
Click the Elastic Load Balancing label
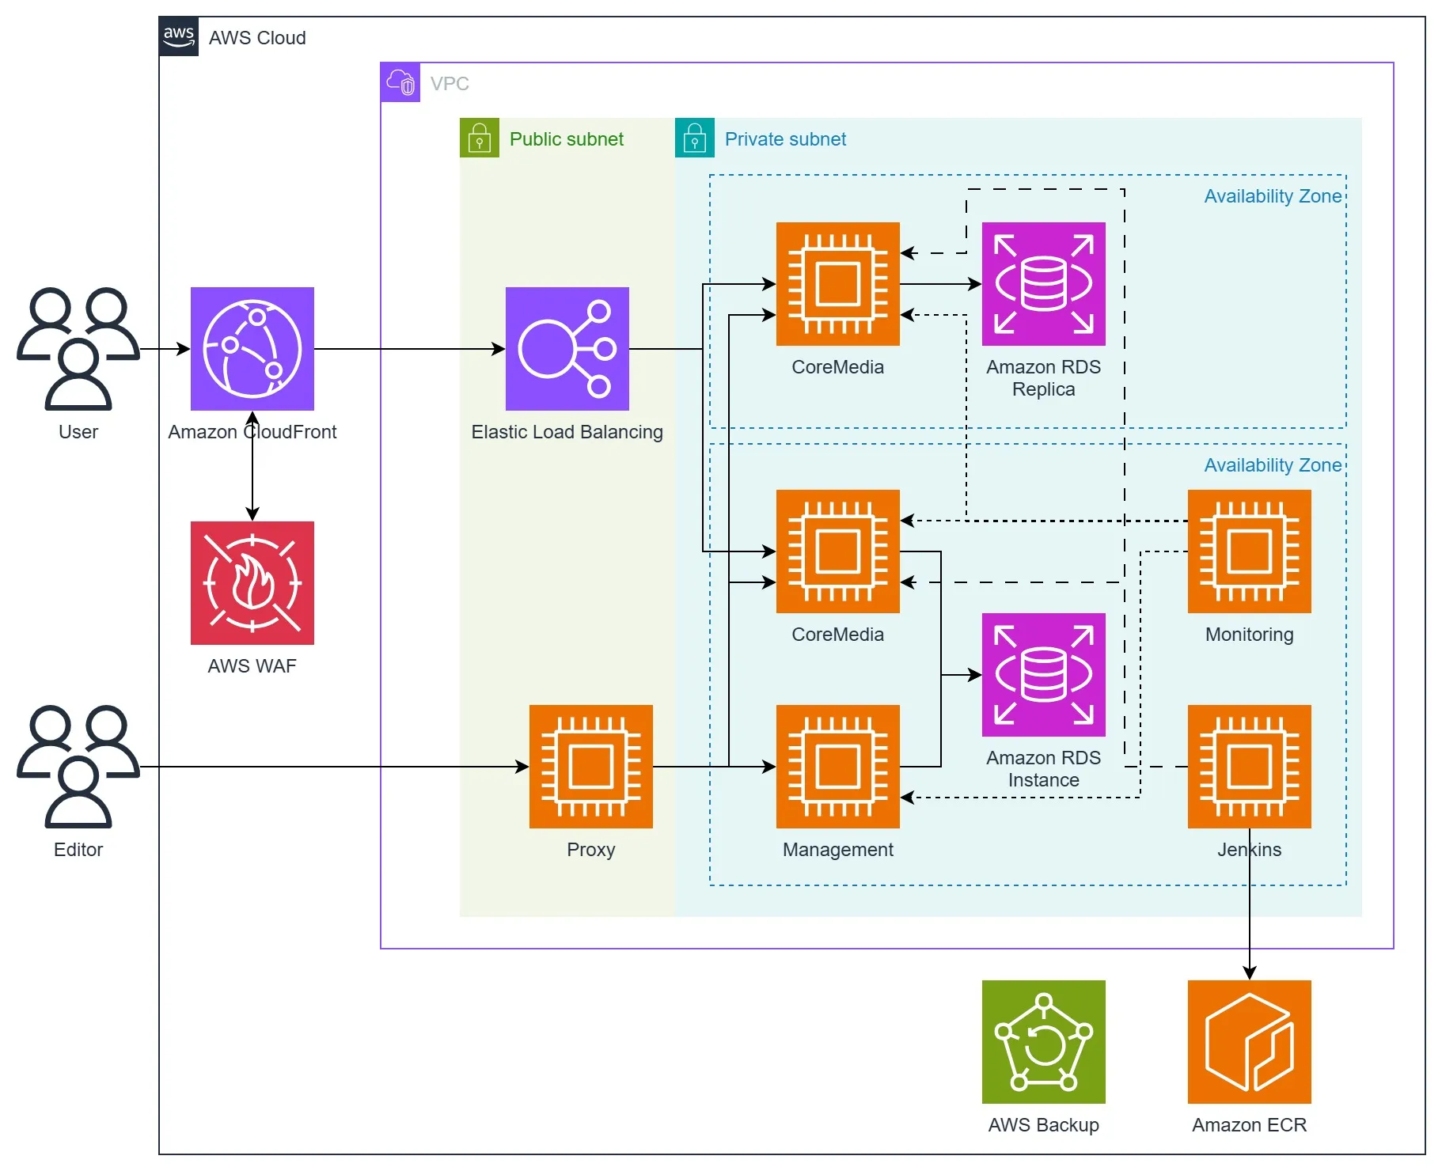pos(567,432)
